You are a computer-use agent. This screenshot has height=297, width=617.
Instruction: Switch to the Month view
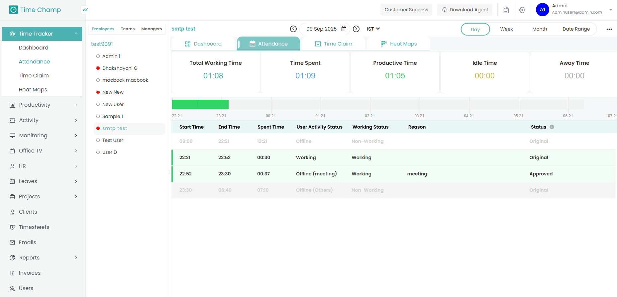539,29
